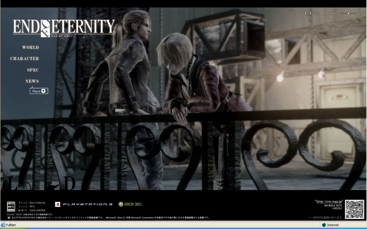Click the End of Eternity logo
The height and width of the screenshot is (229, 367).
tap(64, 28)
